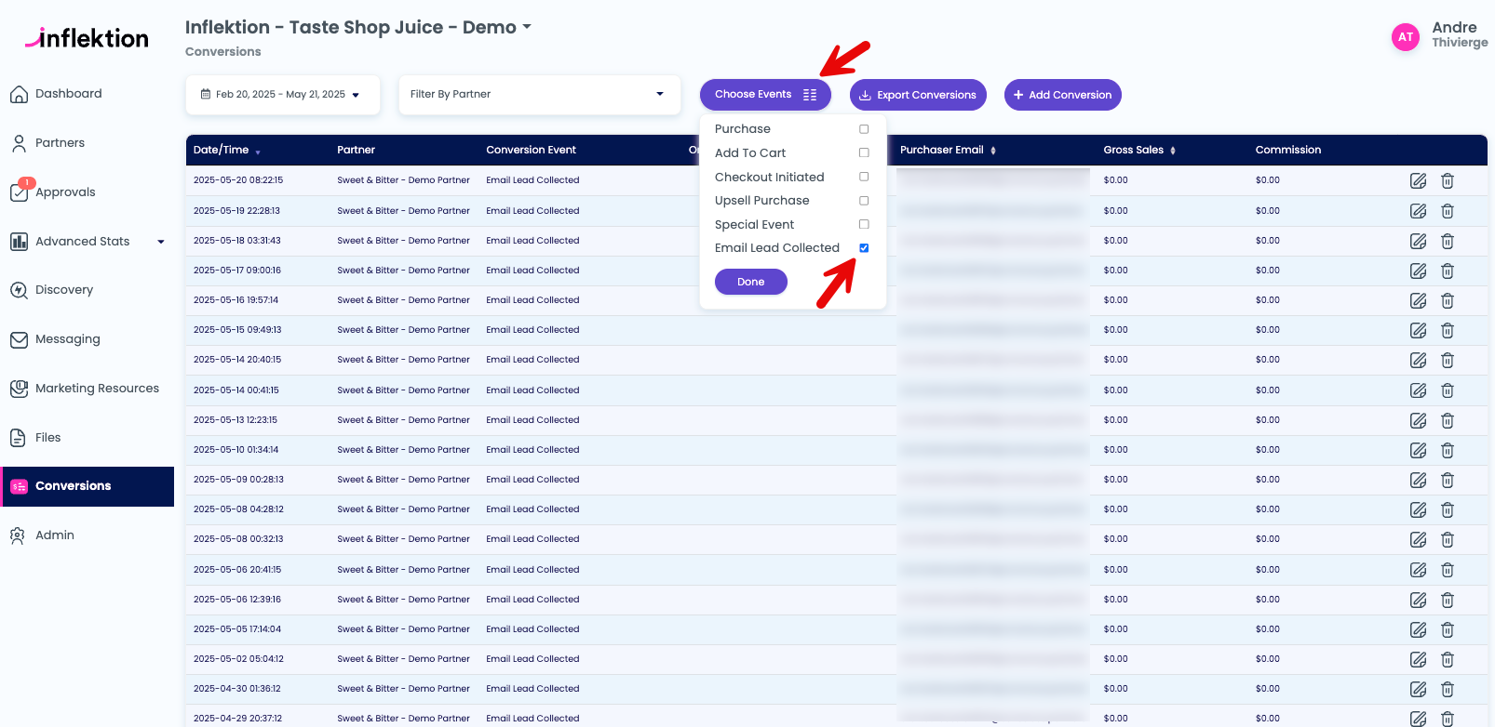Open the Admin user-gear icon

tap(18, 535)
